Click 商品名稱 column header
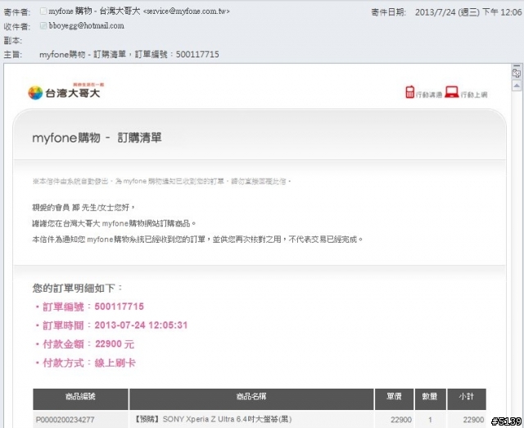 click(251, 398)
